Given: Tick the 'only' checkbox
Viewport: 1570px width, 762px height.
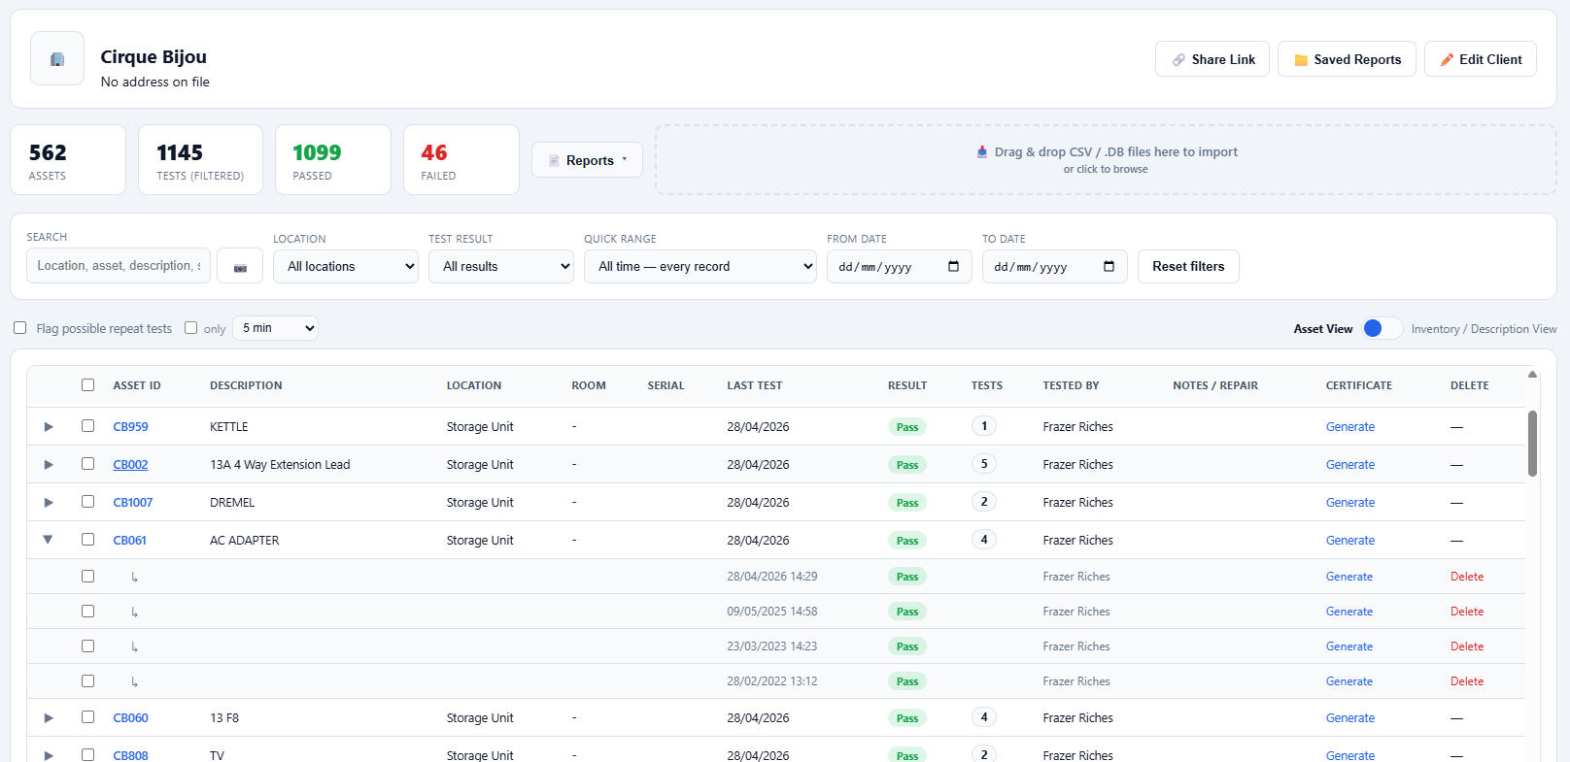Looking at the screenshot, I should click(191, 328).
